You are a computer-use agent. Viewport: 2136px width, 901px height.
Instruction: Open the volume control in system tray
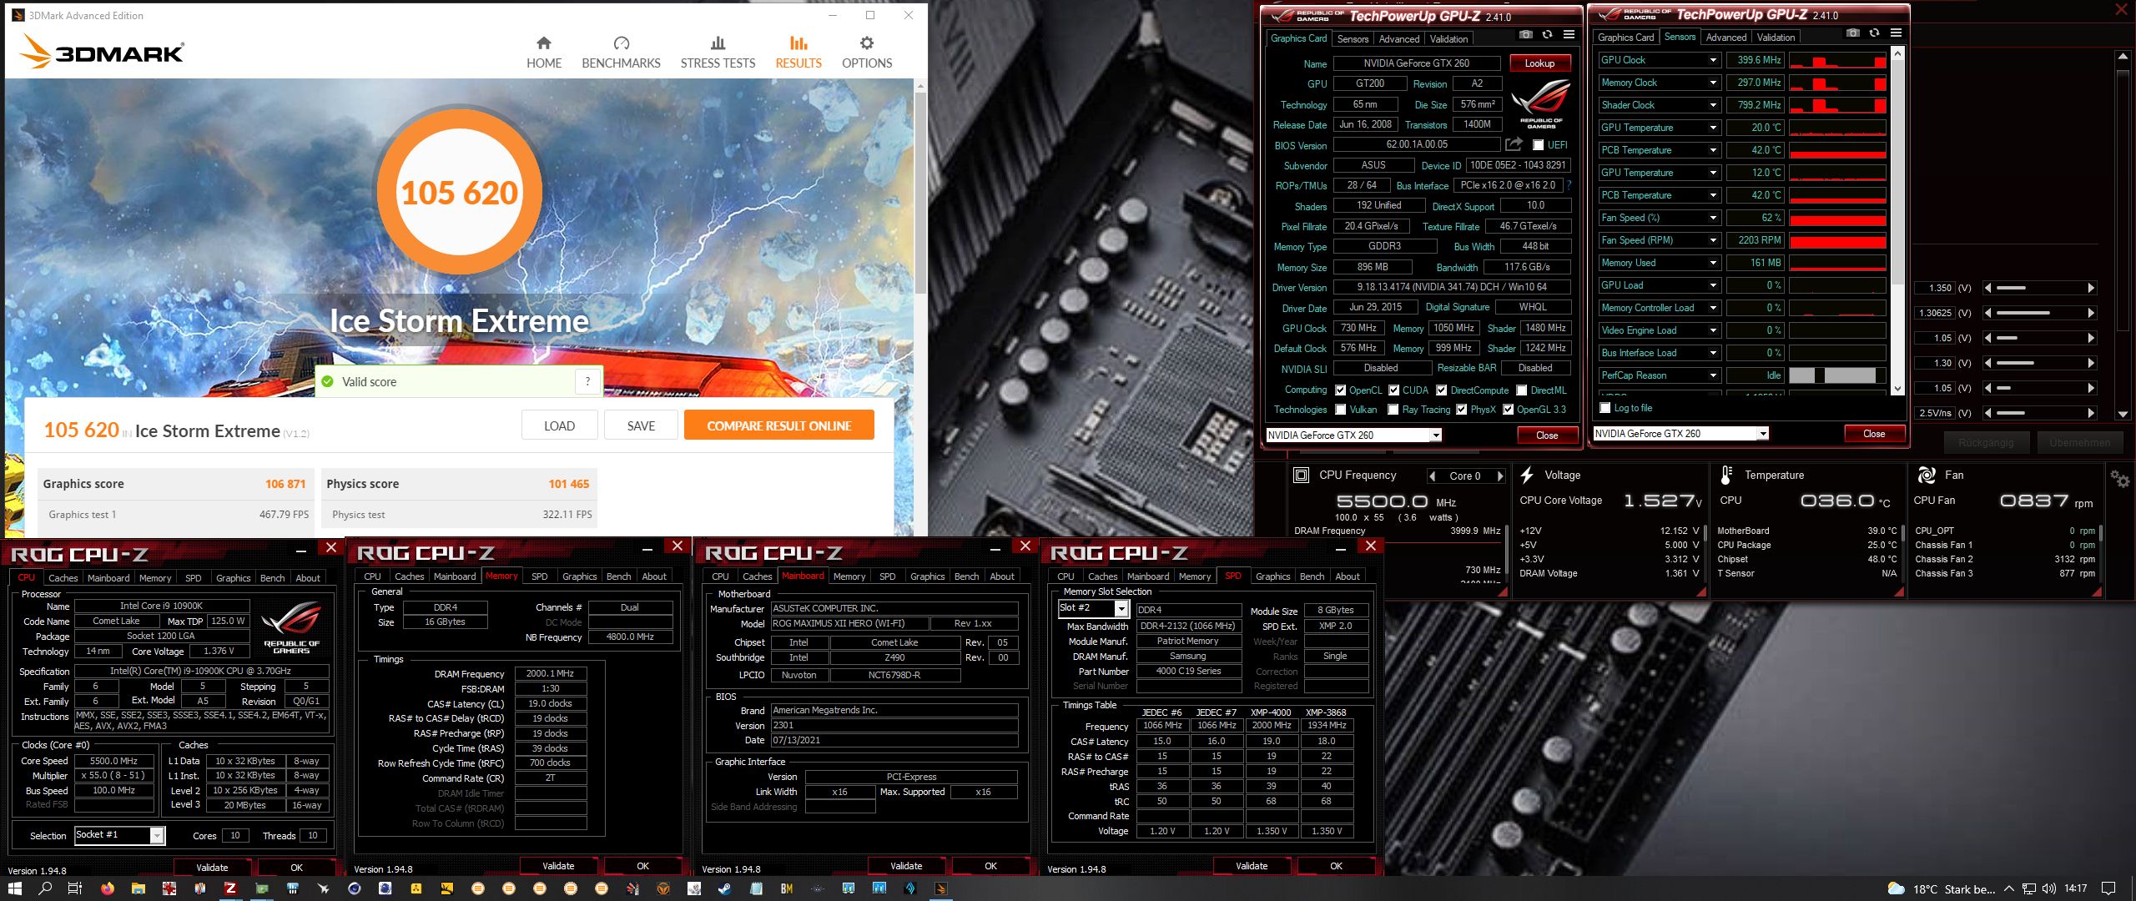click(2048, 888)
